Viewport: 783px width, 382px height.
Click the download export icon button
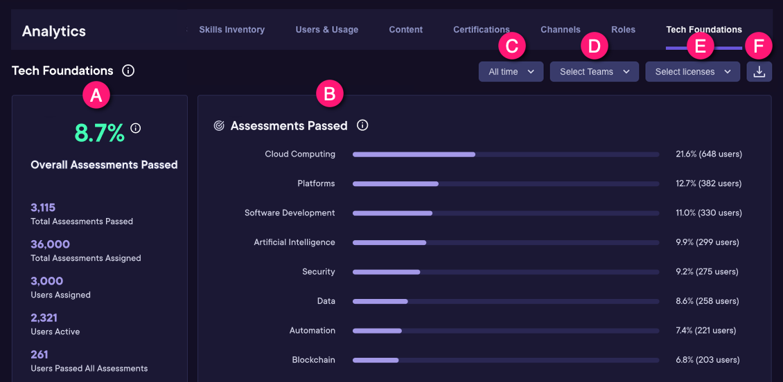tap(759, 72)
